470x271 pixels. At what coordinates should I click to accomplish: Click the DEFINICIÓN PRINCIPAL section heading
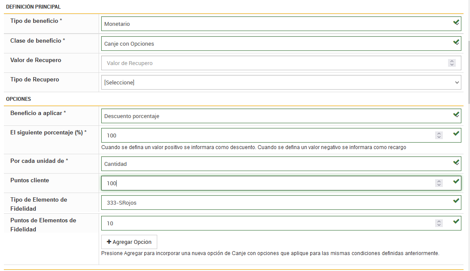33,6
